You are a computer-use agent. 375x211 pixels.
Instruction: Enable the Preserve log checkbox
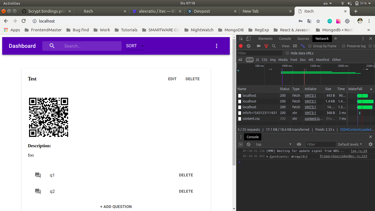(x=343, y=46)
